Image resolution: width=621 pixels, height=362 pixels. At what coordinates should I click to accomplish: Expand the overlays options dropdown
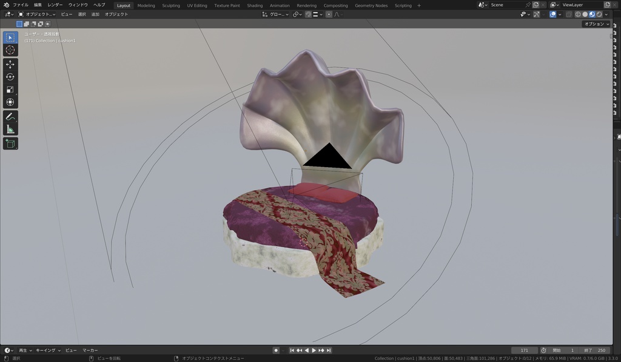[x=560, y=15]
